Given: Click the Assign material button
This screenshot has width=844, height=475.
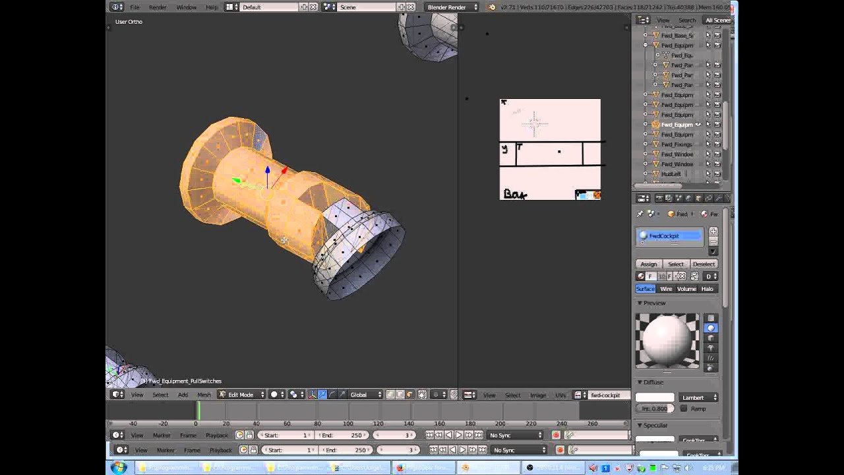Looking at the screenshot, I should [649, 264].
